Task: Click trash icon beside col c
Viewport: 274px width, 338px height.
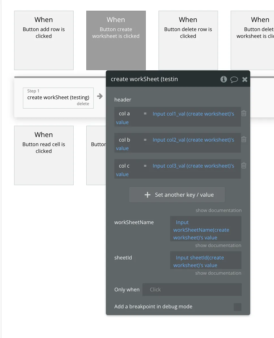Action: (x=244, y=166)
